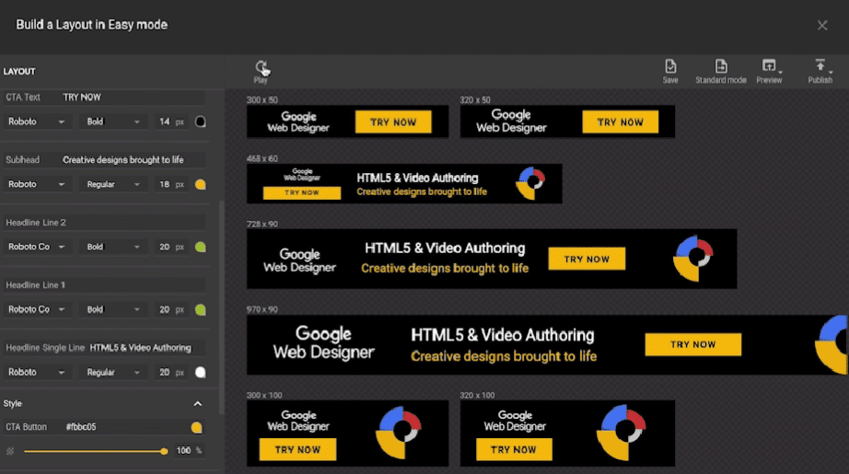Select the 320 x 100 banner preview
The height and width of the screenshot is (474, 849).
pyautogui.click(x=567, y=433)
